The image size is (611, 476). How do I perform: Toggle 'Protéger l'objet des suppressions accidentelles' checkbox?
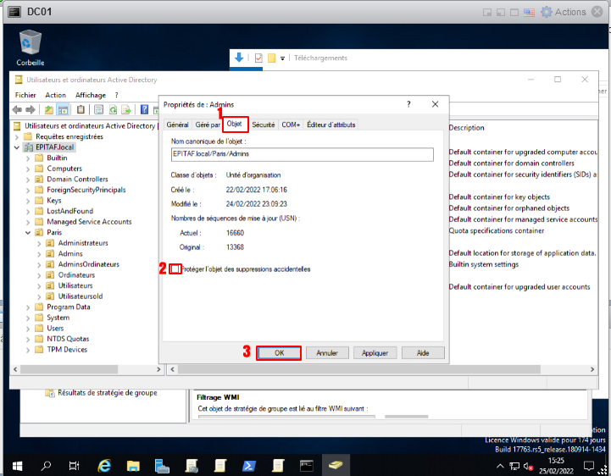(x=175, y=268)
